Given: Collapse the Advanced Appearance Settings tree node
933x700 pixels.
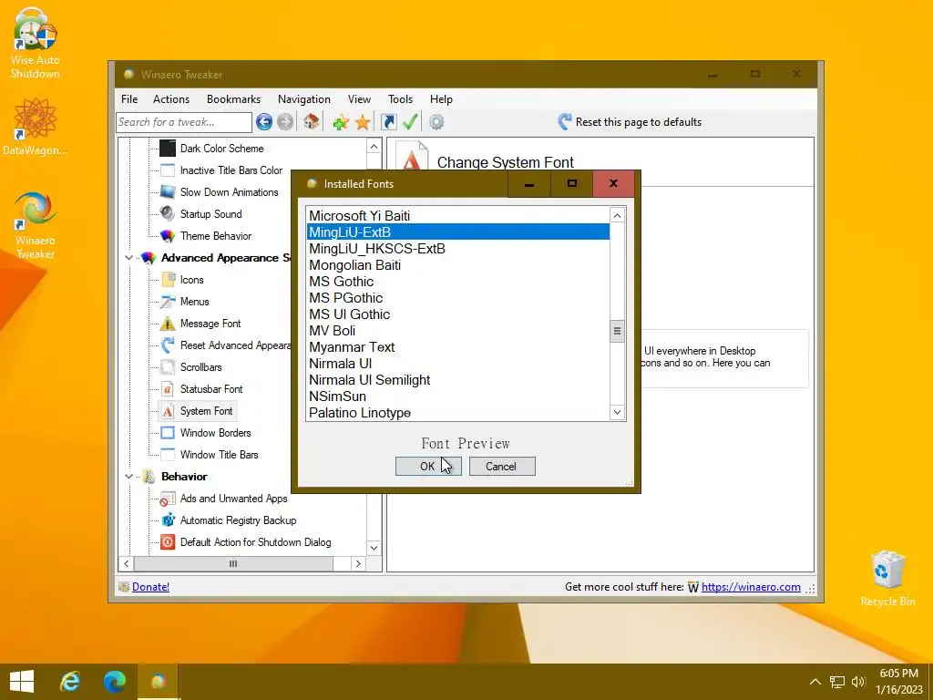Looking at the screenshot, I should pos(128,258).
